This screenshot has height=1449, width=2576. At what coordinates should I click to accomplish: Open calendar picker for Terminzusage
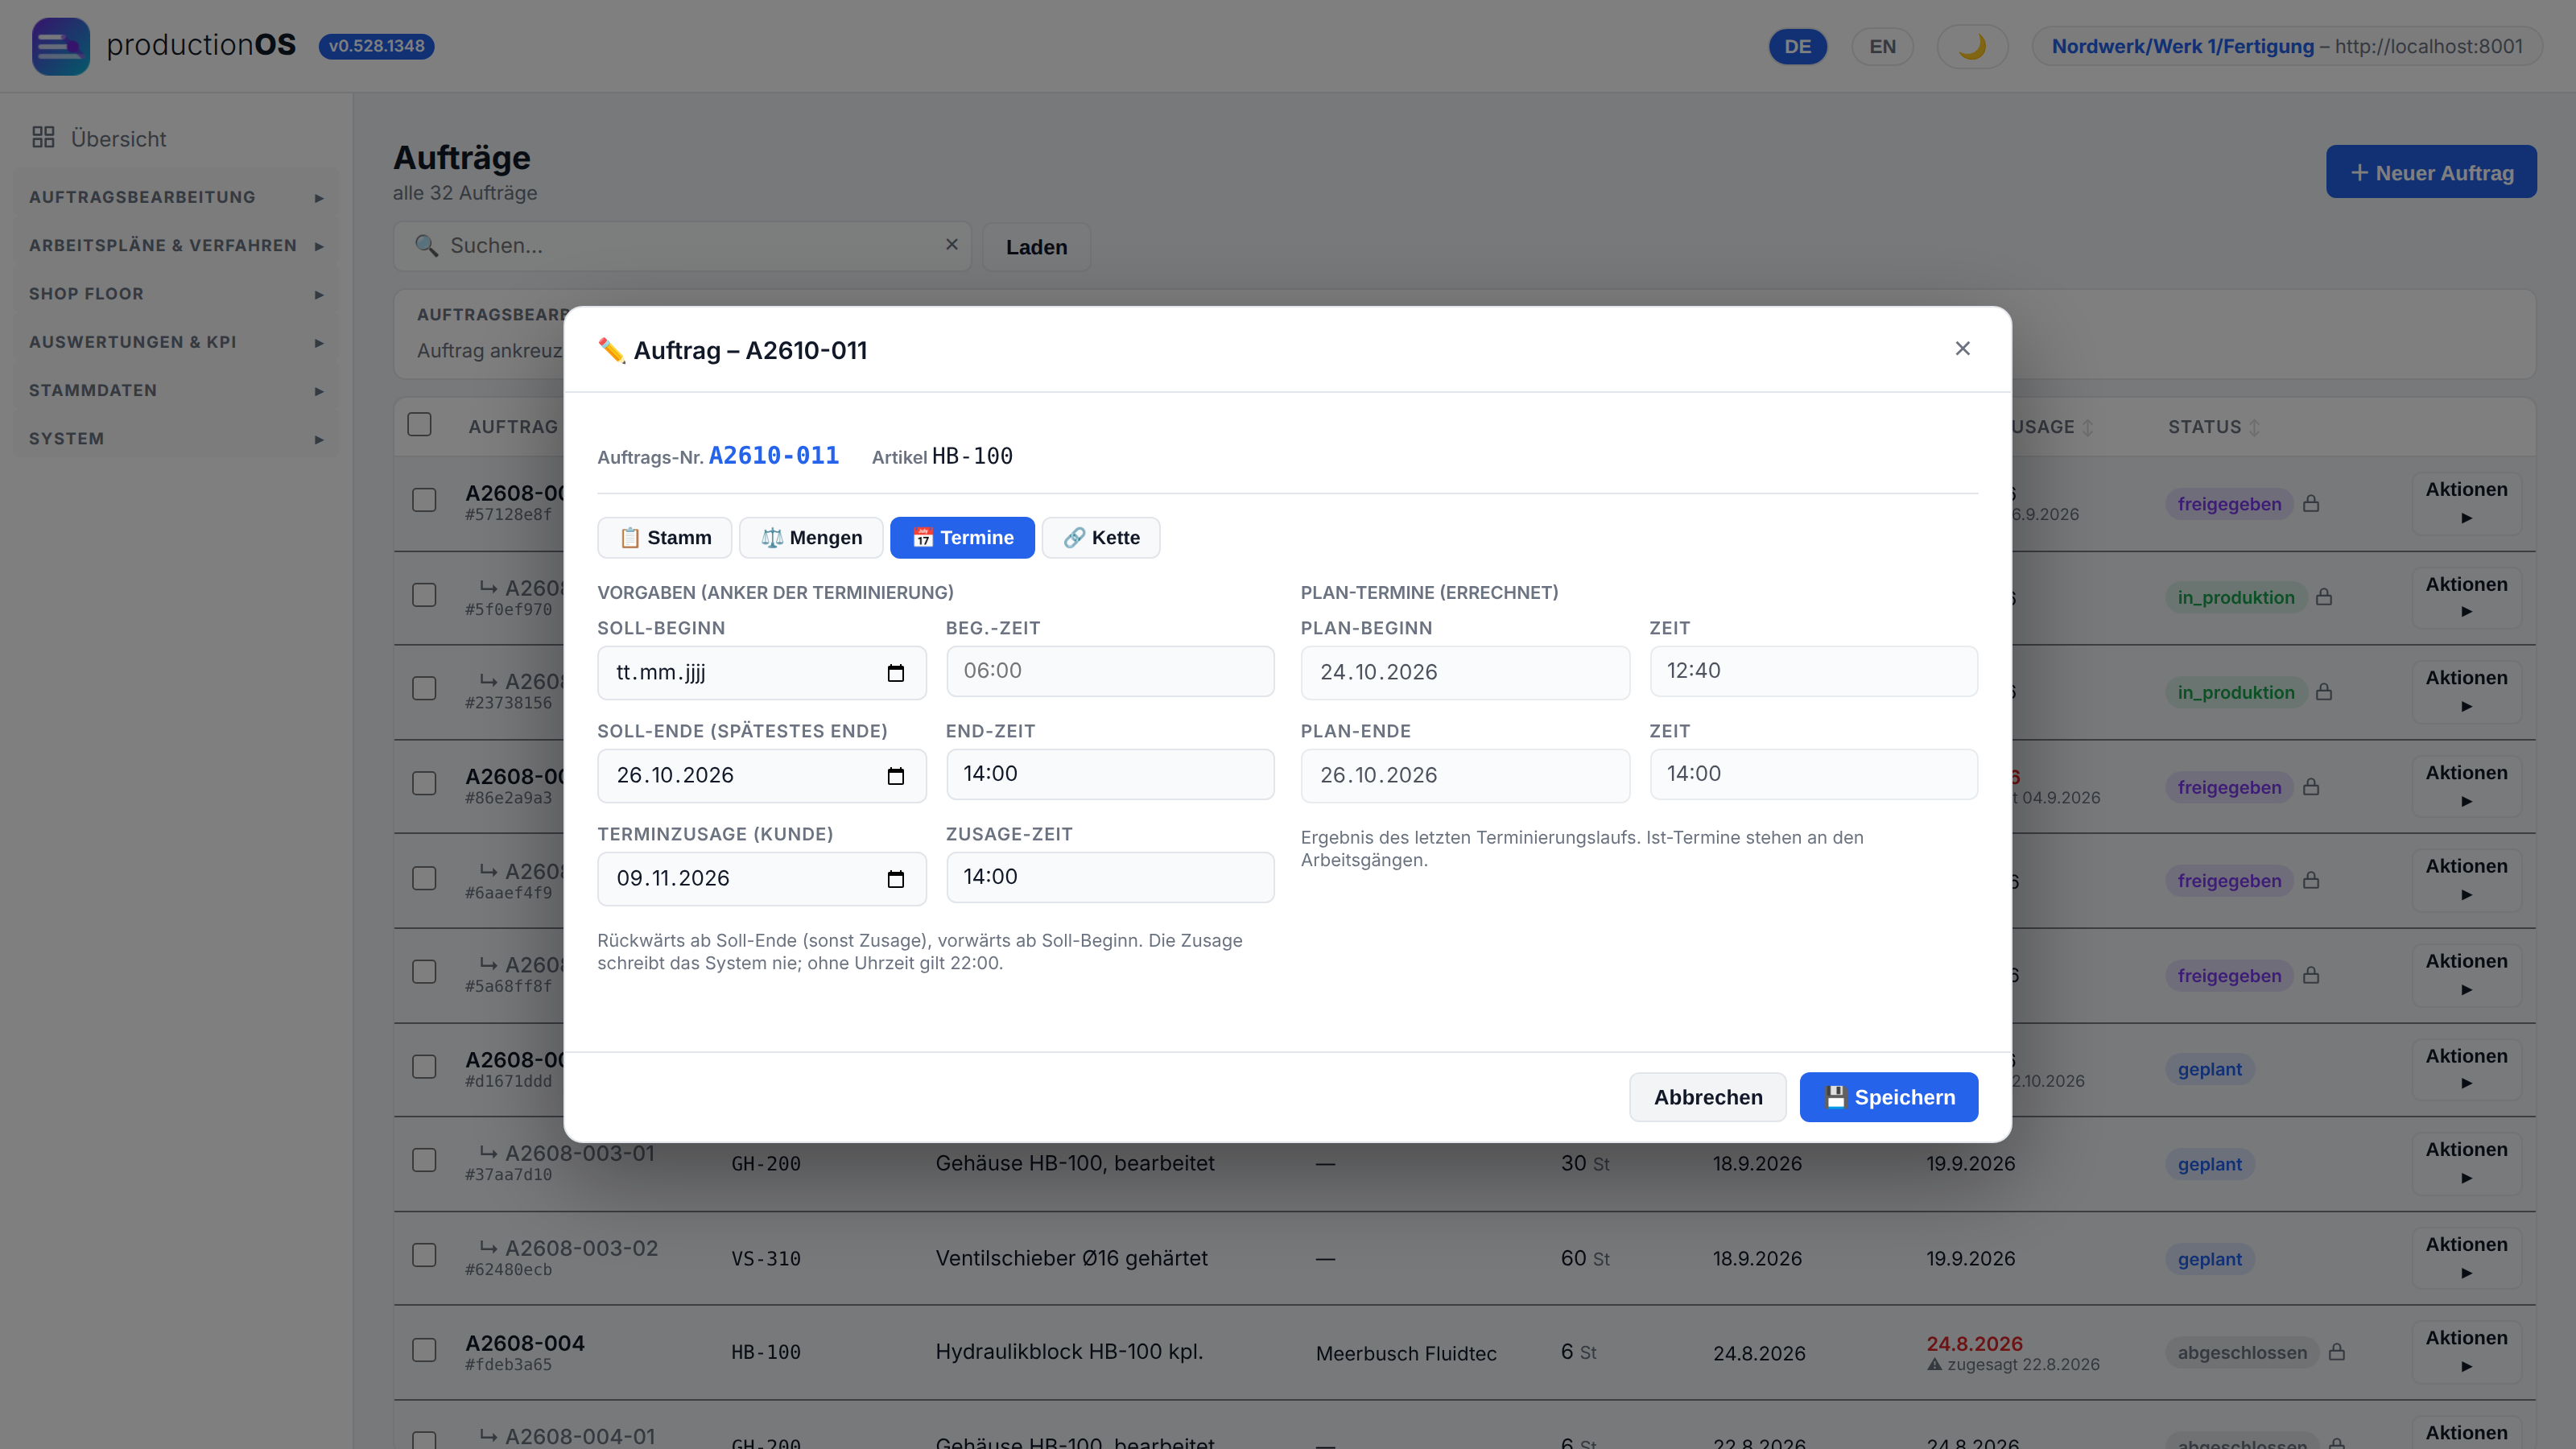click(896, 879)
